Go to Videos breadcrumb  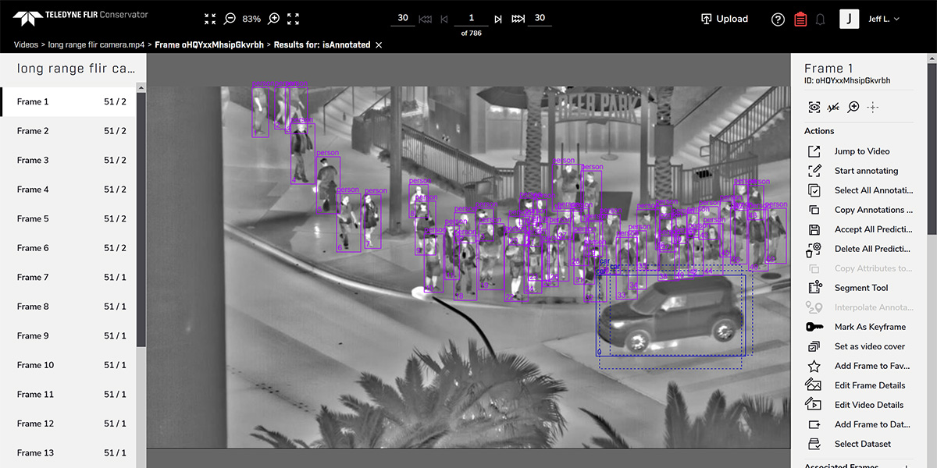[26, 45]
